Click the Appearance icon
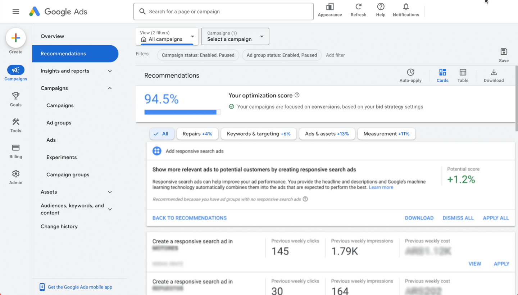The image size is (518, 295). [x=330, y=6]
